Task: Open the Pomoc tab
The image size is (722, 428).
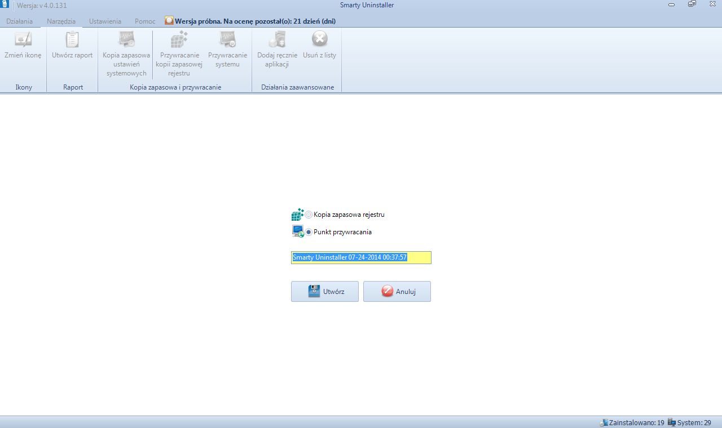Action: tap(145, 21)
